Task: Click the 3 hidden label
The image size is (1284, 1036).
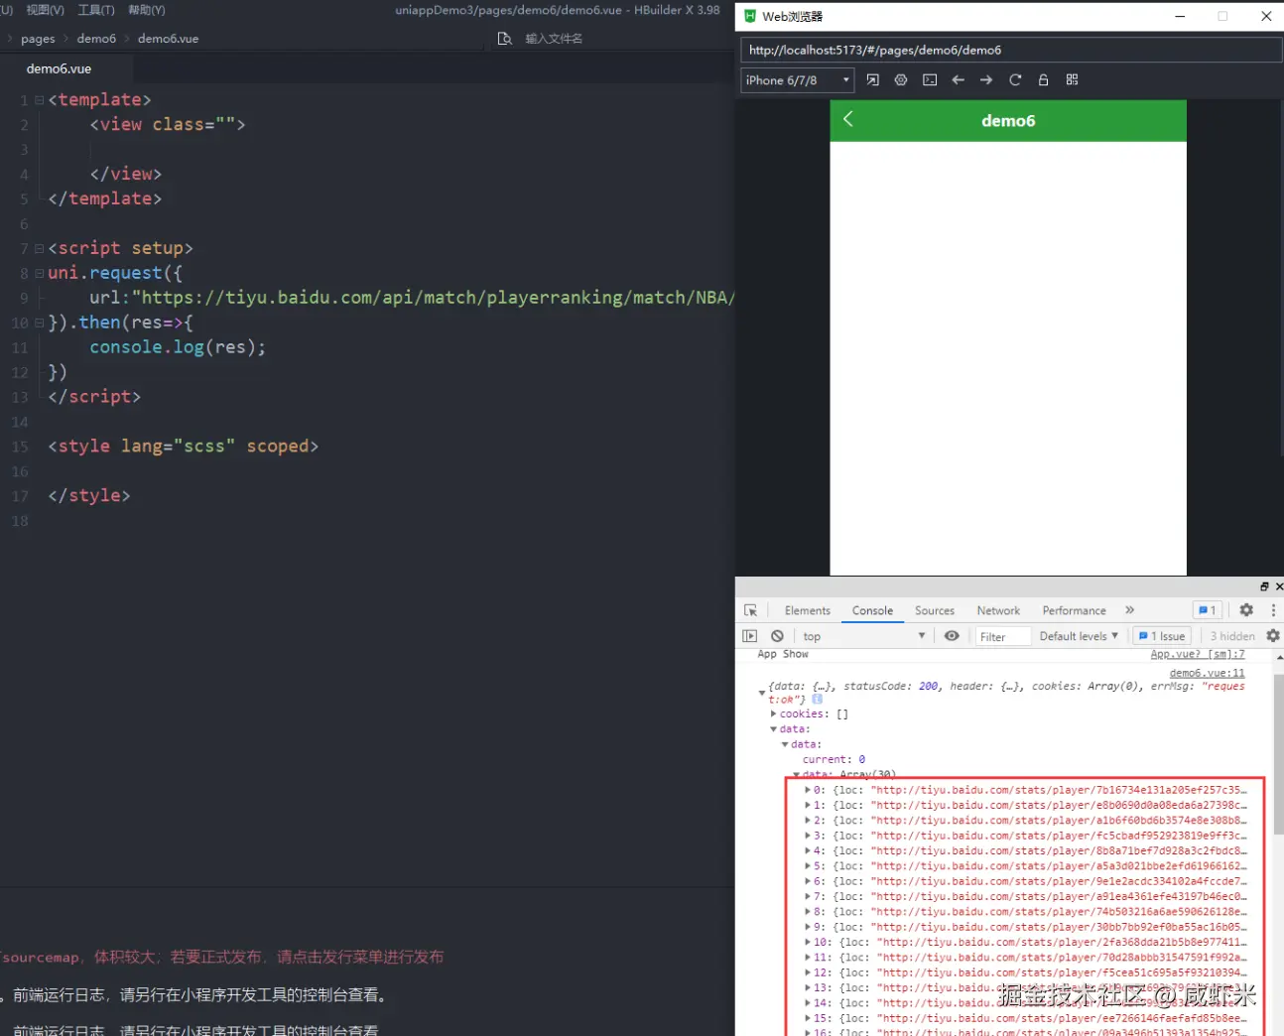Action: [1232, 636]
